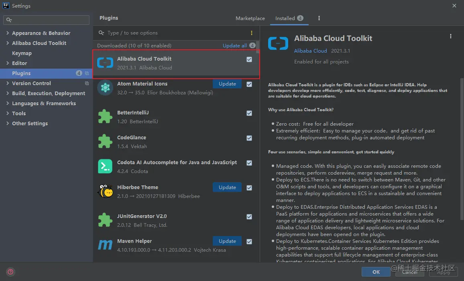
Task: Click the plugin description scrollbar
Action: [462, 149]
